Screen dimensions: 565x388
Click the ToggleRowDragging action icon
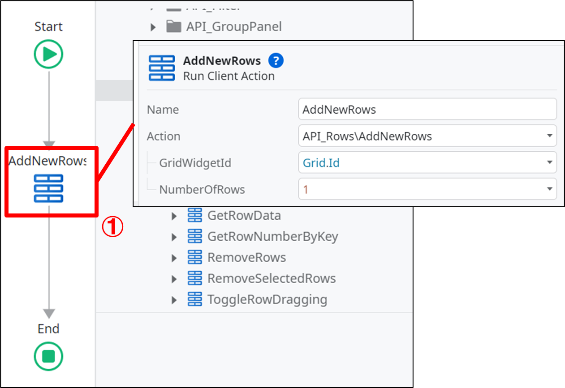195,299
